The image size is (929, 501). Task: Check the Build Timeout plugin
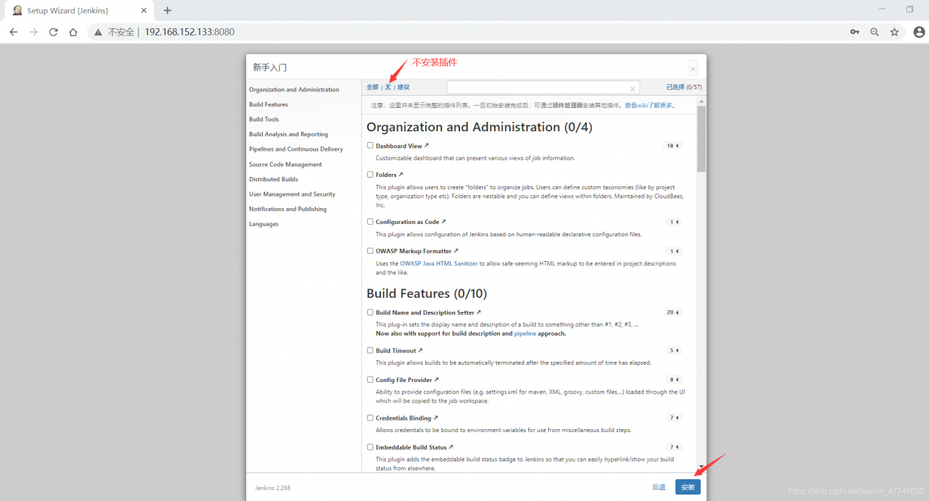(x=370, y=349)
